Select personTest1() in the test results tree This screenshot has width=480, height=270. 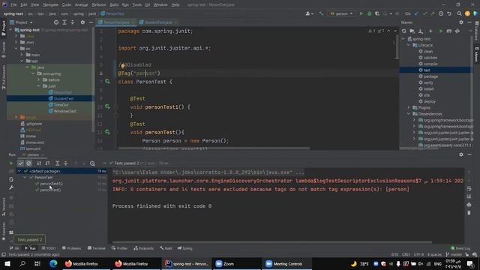coord(51,184)
